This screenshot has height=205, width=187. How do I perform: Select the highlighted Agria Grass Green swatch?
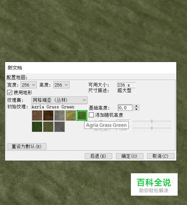pos(82,115)
